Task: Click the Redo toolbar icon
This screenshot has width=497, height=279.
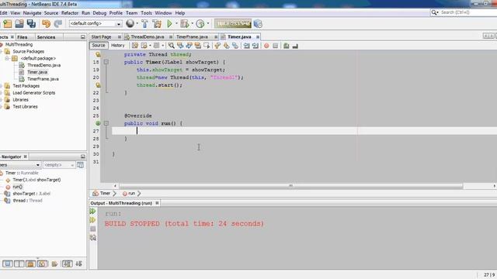Action: click(58, 24)
